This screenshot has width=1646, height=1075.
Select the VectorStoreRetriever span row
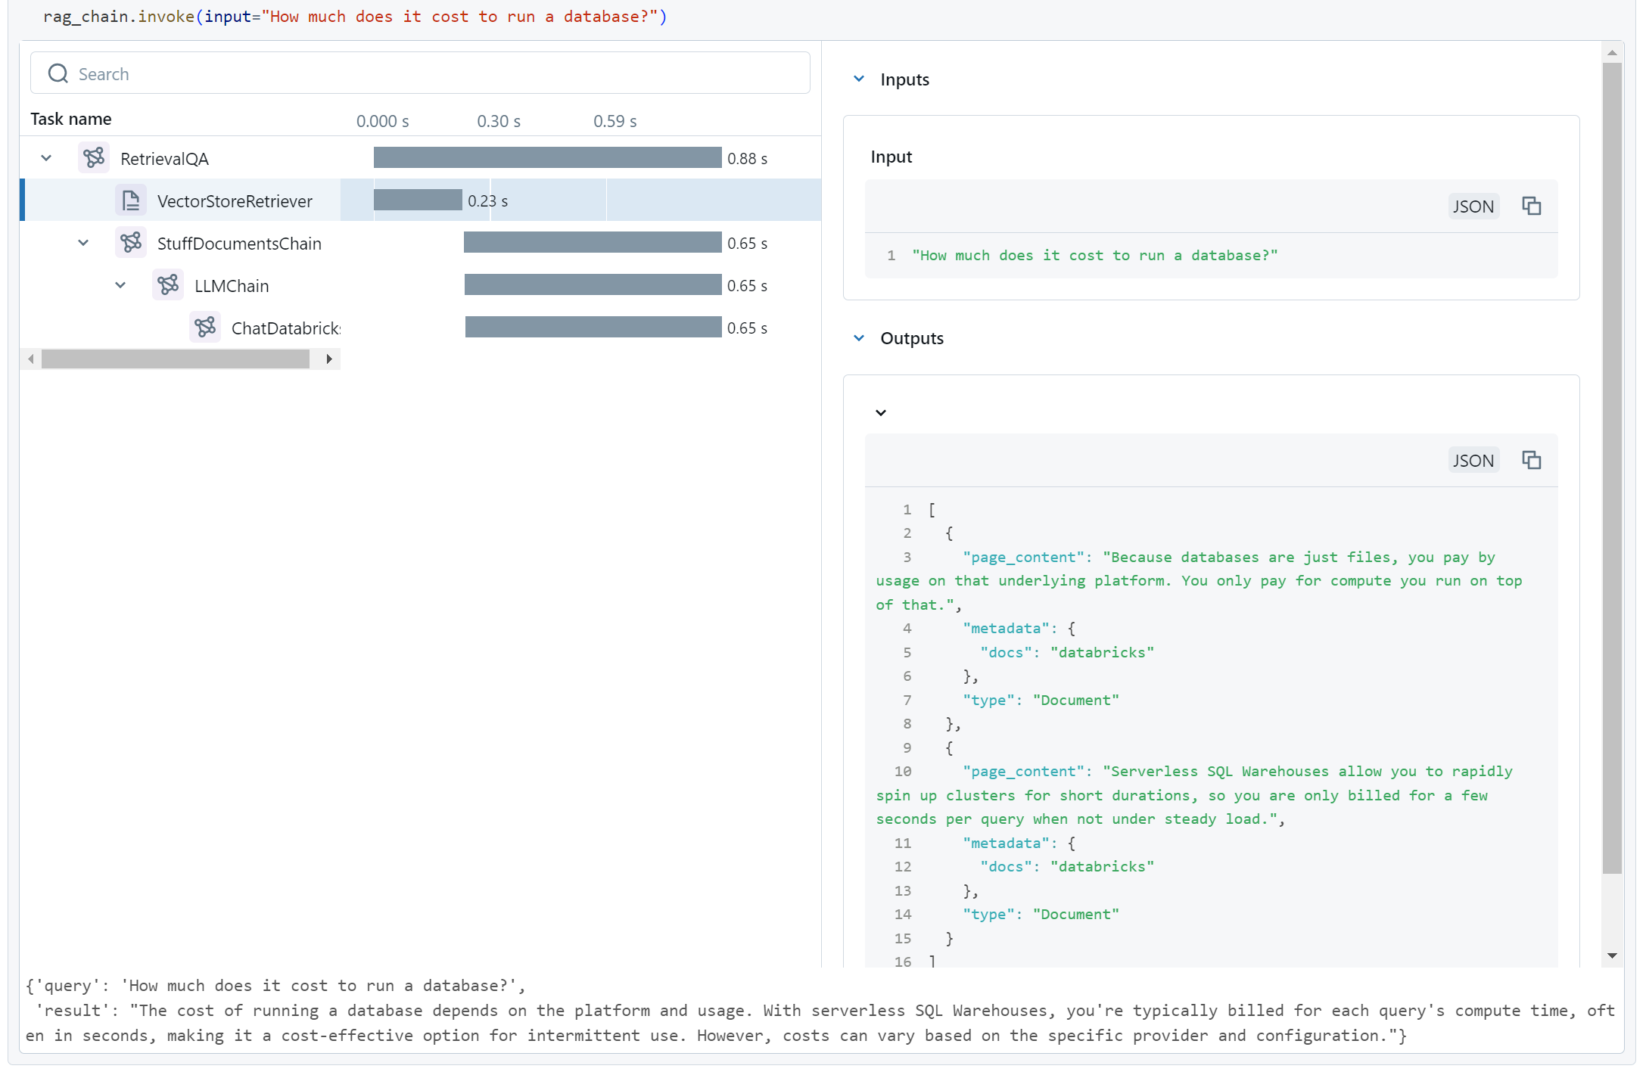[235, 200]
